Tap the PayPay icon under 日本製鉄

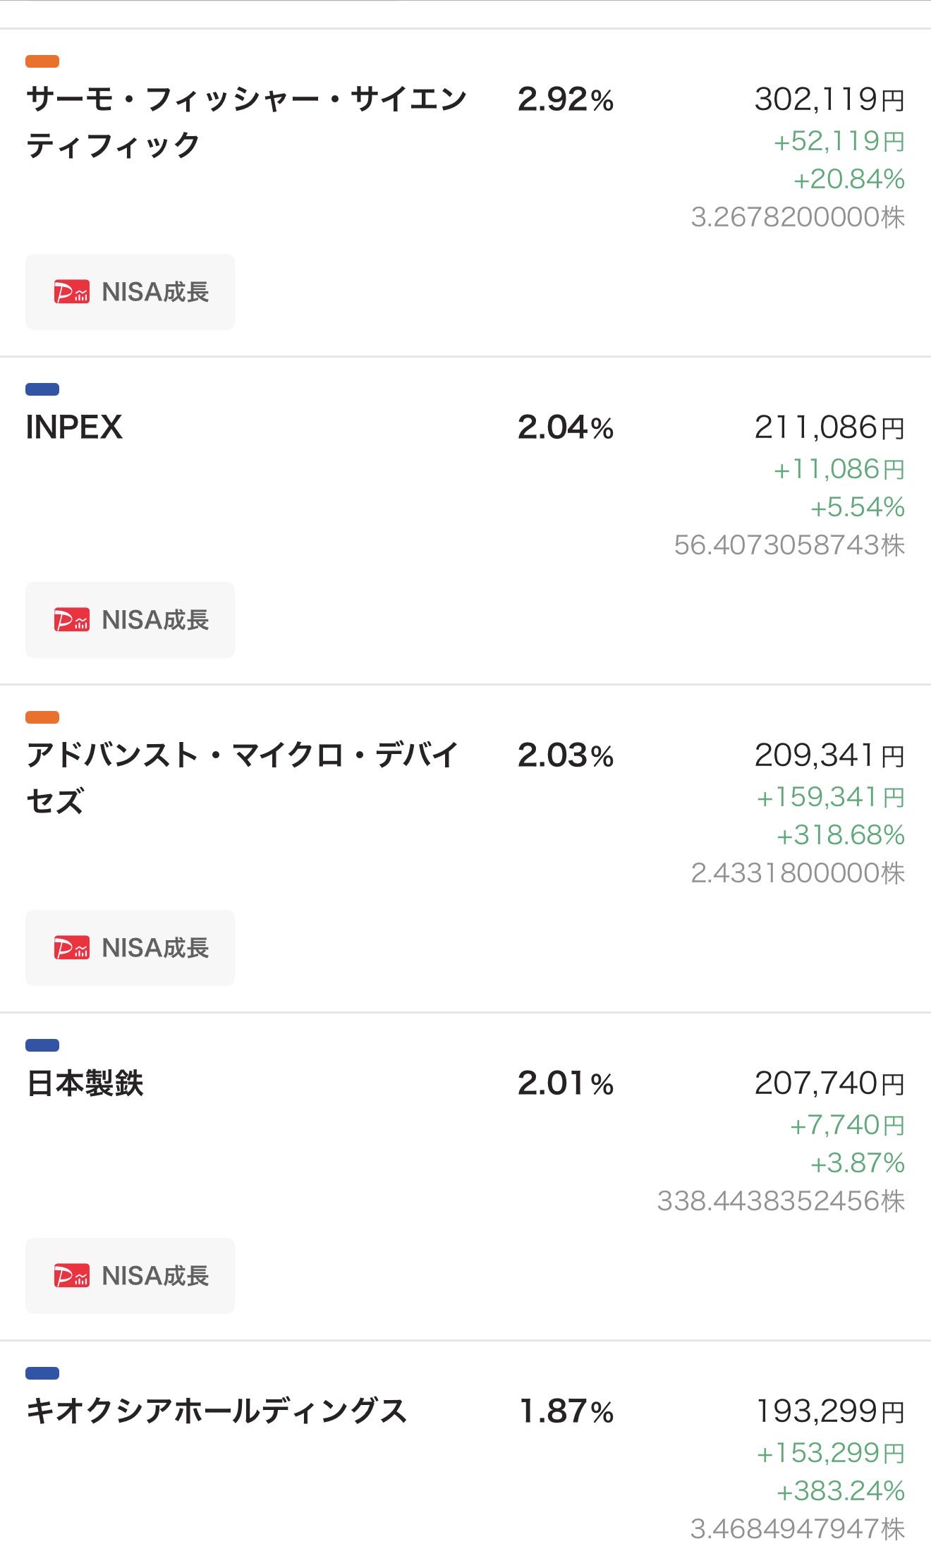72,1276
